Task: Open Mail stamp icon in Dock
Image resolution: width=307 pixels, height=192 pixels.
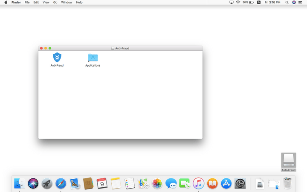Action: pos(75,183)
